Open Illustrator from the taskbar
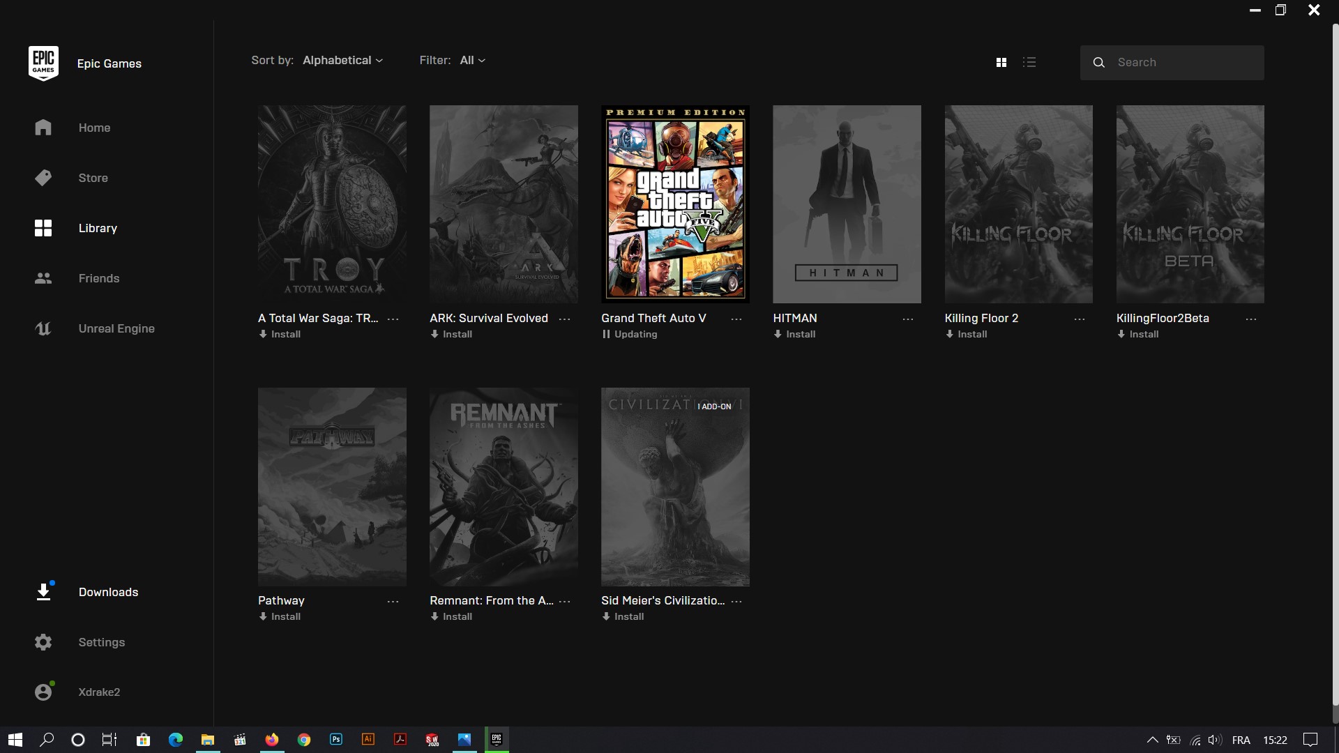The image size is (1339, 753). tap(368, 740)
